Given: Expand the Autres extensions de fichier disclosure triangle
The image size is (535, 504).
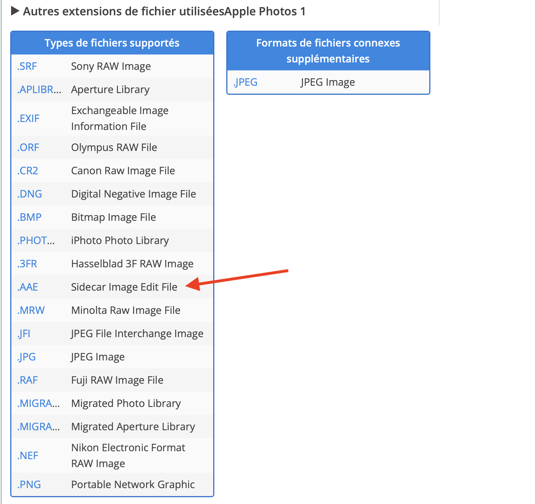Looking at the screenshot, I should pyautogui.click(x=15, y=11).
